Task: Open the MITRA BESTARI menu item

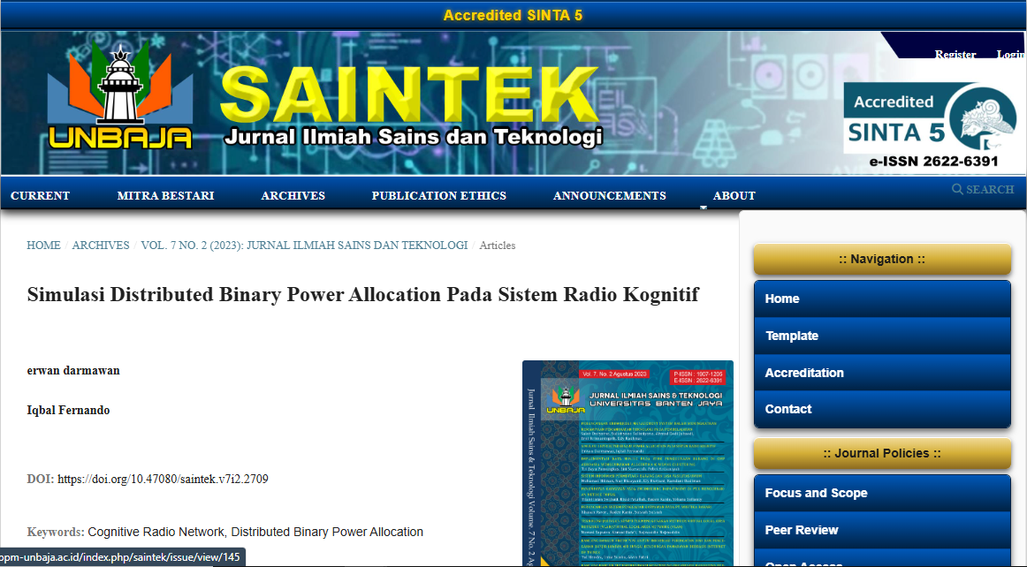Action: coord(165,196)
